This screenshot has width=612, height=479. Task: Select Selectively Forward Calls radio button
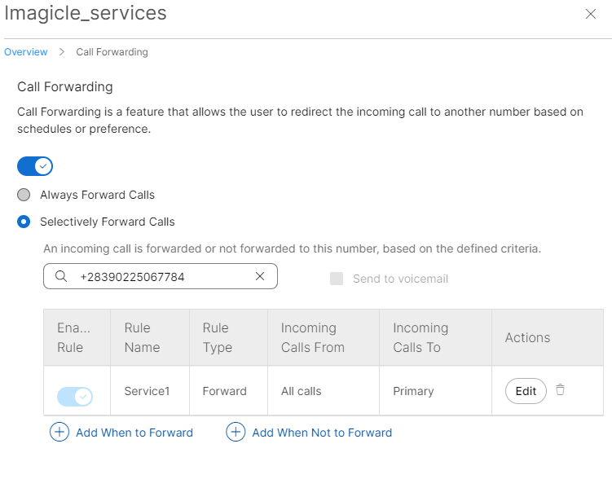24,222
